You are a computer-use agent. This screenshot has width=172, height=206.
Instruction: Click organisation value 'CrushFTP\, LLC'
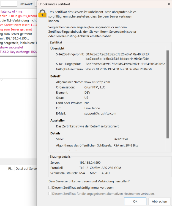click(95, 87)
